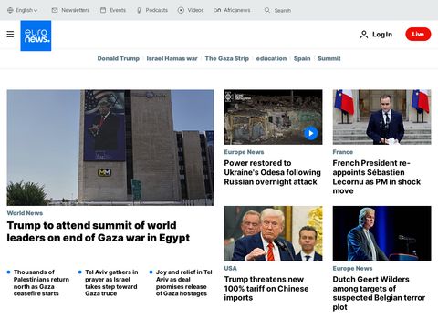This screenshot has height=328, width=438.
Task: Click the Search magnifier icon
Action: pyautogui.click(x=267, y=10)
